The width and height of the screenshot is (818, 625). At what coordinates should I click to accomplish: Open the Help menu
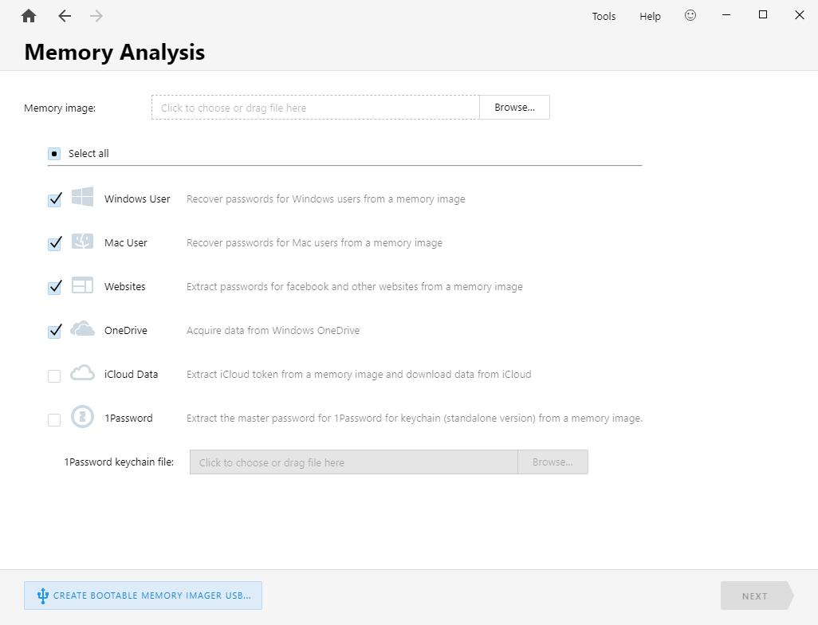point(650,16)
